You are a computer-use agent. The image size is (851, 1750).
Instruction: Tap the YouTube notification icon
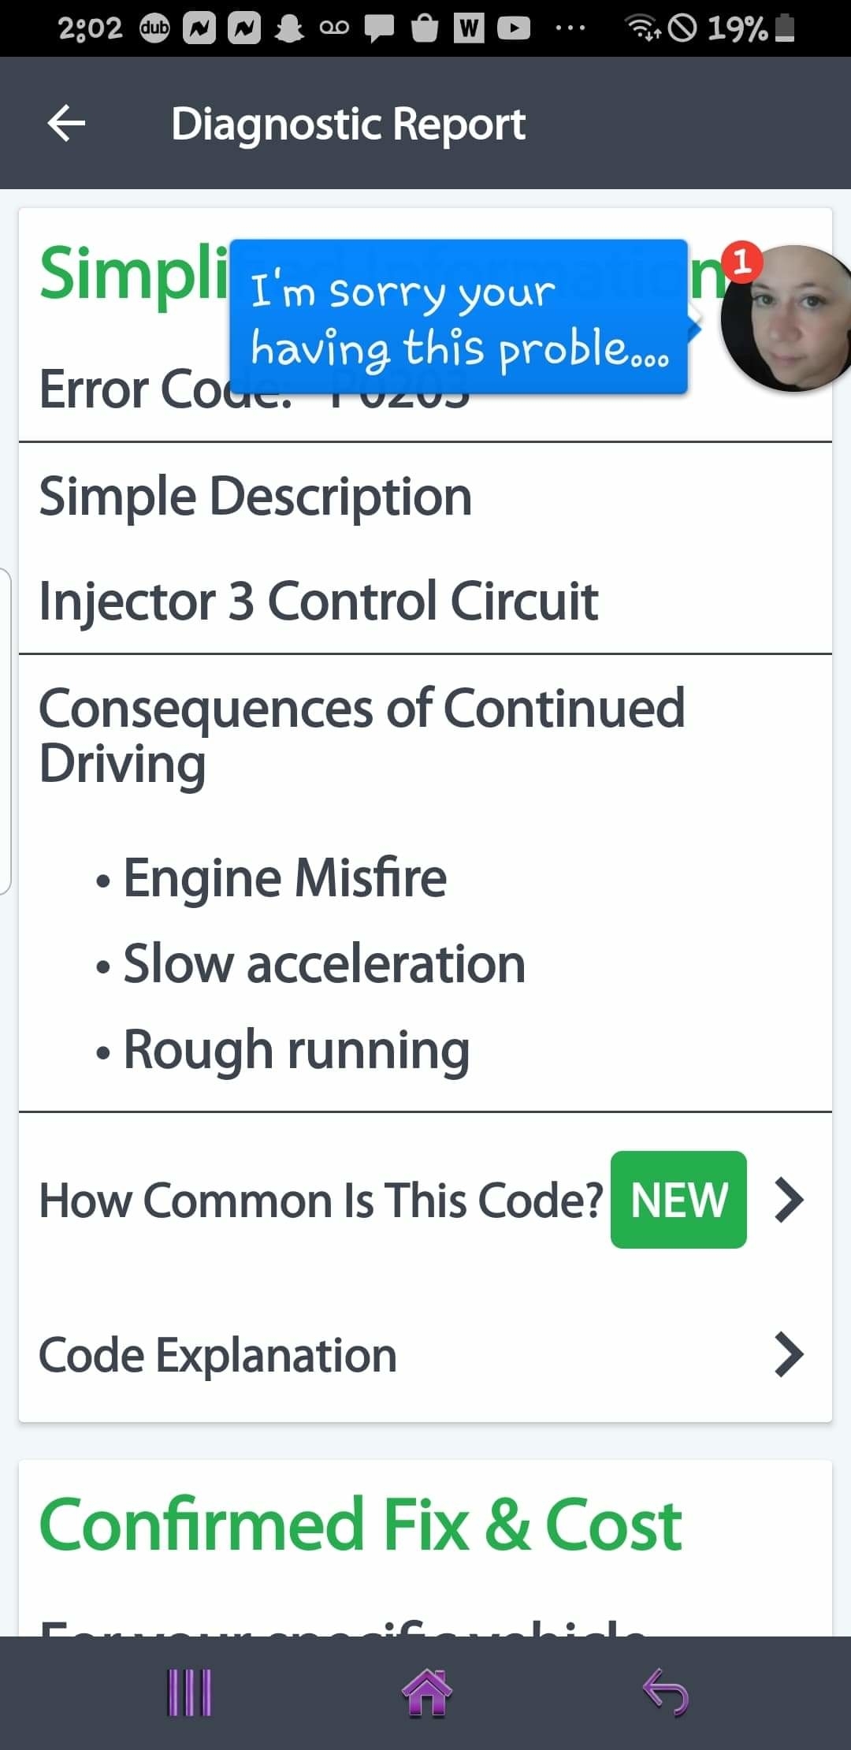(514, 29)
